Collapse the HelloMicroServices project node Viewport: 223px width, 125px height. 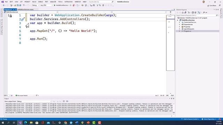pos(178,20)
